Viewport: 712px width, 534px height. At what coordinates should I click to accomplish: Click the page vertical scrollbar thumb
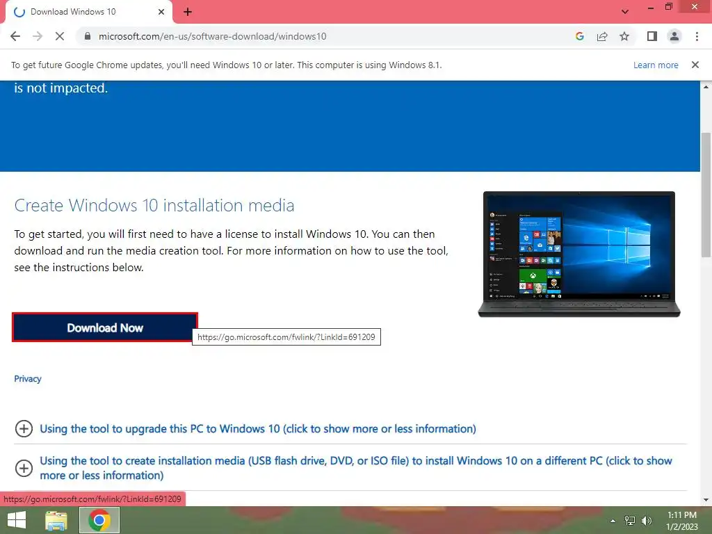pyautogui.click(x=706, y=195)
